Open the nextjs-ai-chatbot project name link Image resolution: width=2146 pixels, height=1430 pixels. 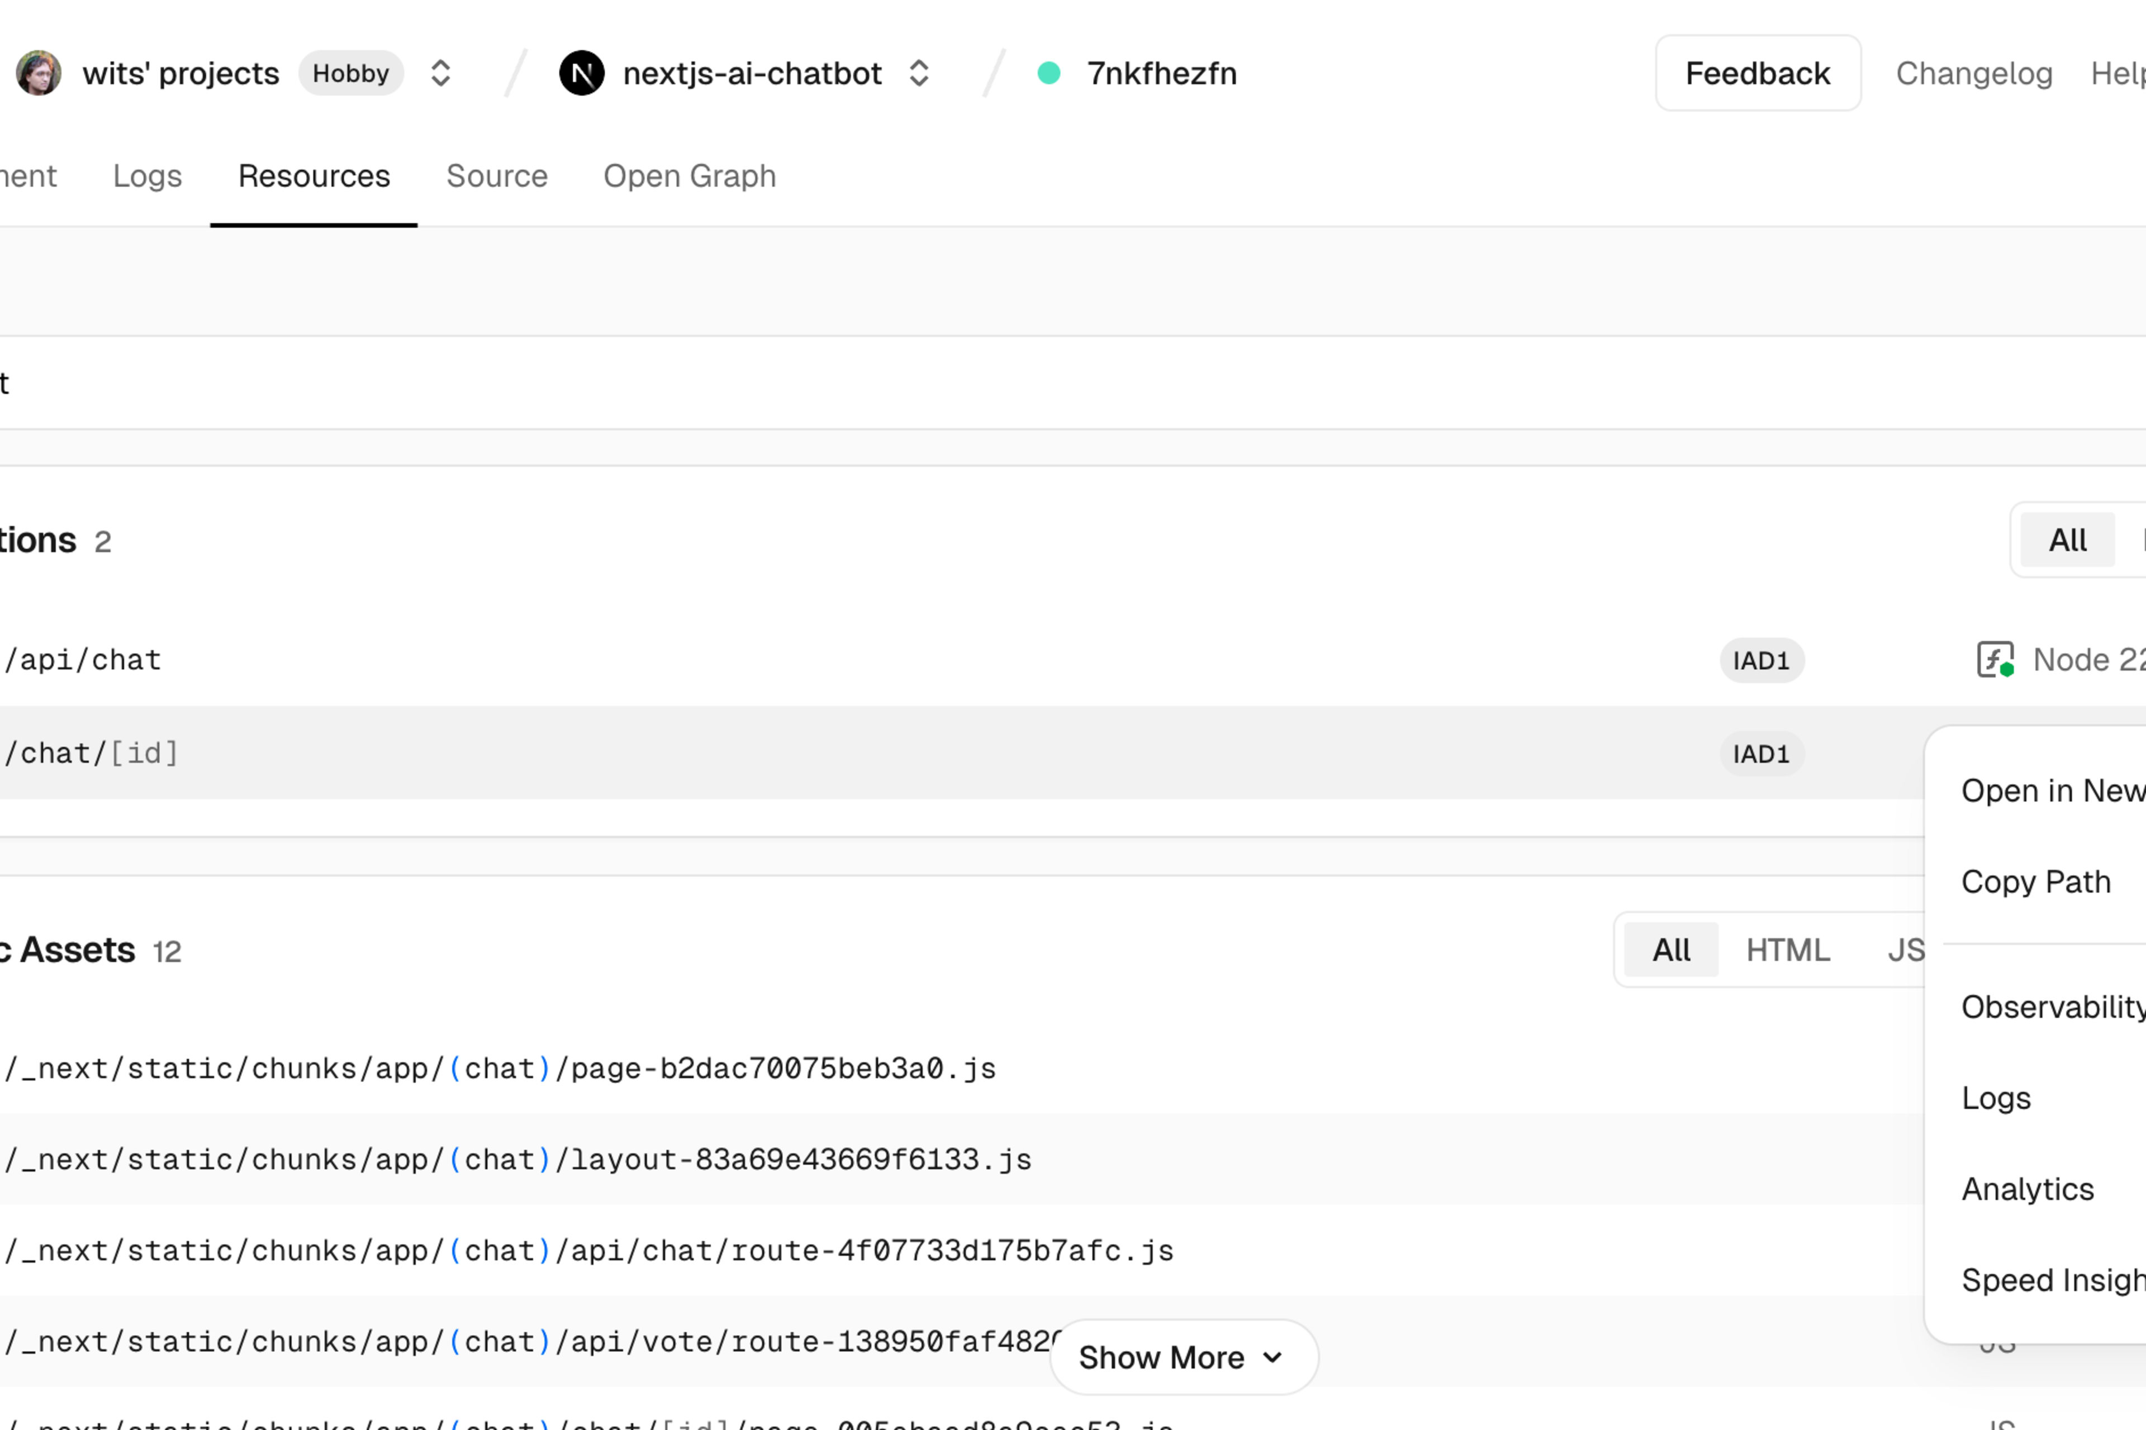(752, 73)
